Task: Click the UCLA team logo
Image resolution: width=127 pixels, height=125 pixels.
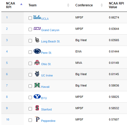Action: coord(37,17)
